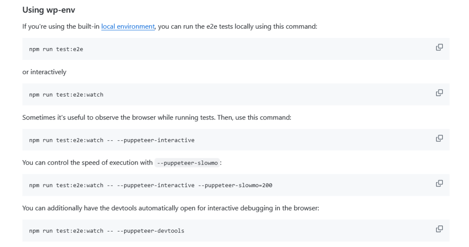Copy the "npm run test:e2e" command
The height and width of the screenshot is (247, 469).
439,47
